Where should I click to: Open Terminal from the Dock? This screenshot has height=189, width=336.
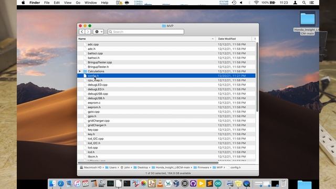[x=127, y=183]
